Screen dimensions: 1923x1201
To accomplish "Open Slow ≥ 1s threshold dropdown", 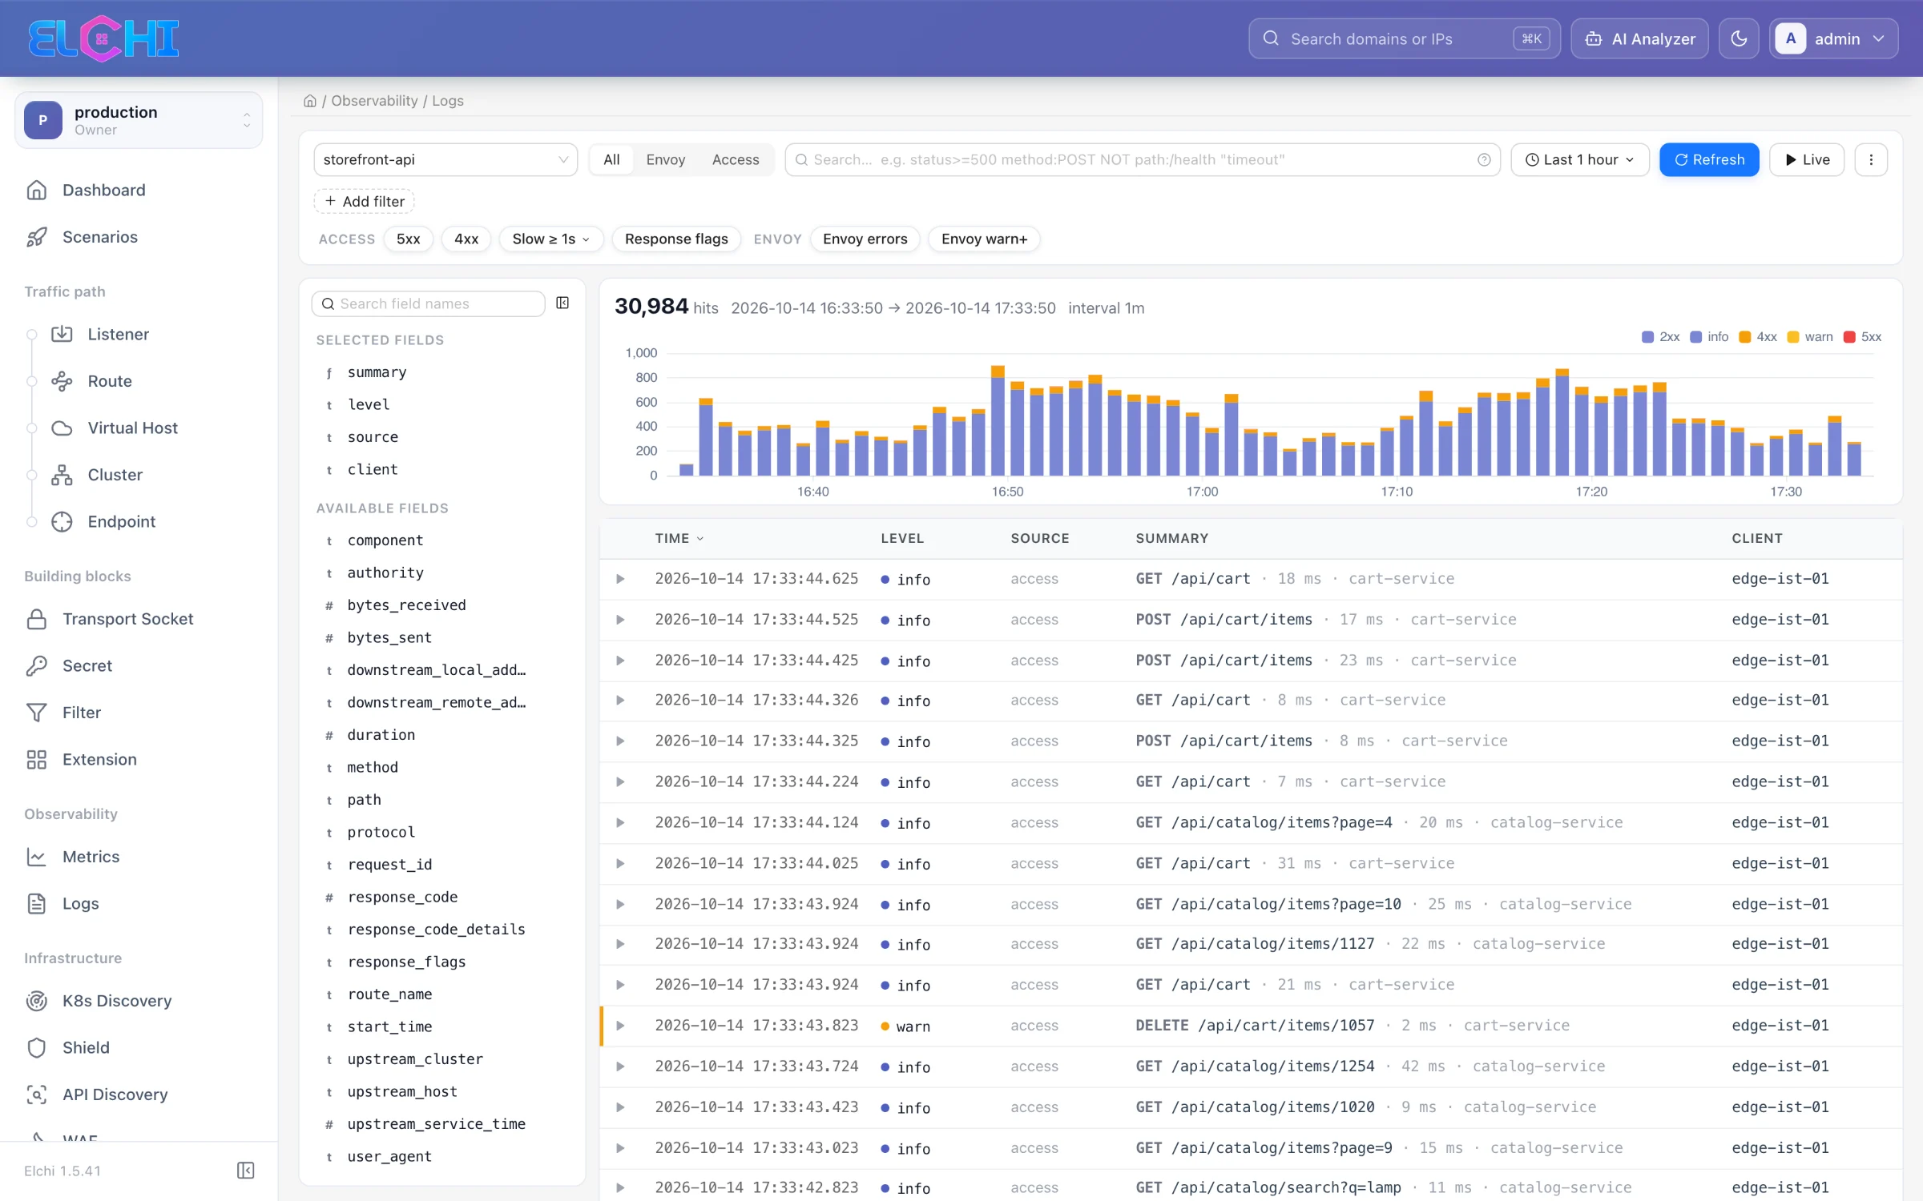I will 551,239.
